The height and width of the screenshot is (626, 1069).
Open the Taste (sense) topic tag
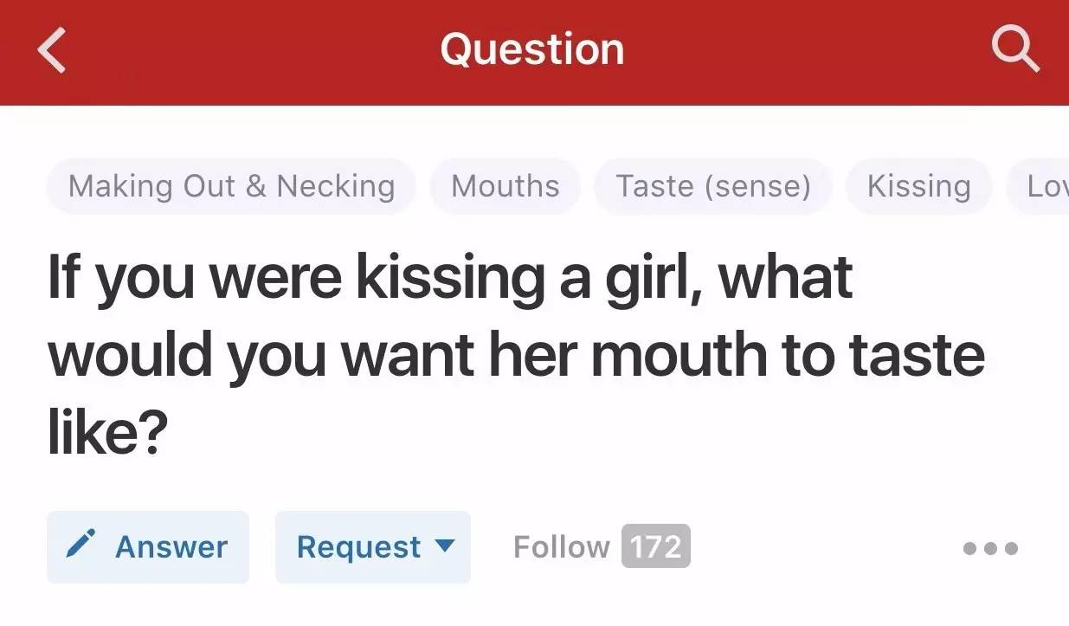coord(713,186)
